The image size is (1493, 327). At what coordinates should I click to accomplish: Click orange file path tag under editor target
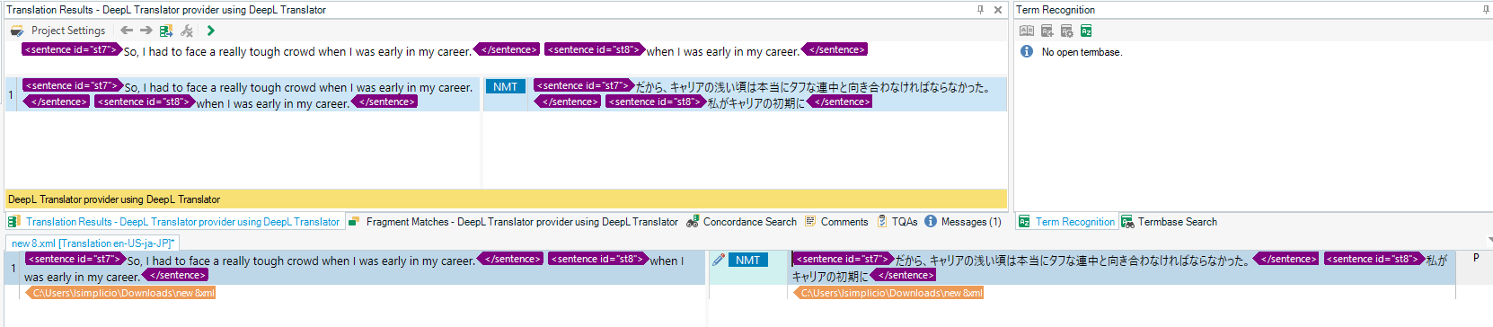888,293
